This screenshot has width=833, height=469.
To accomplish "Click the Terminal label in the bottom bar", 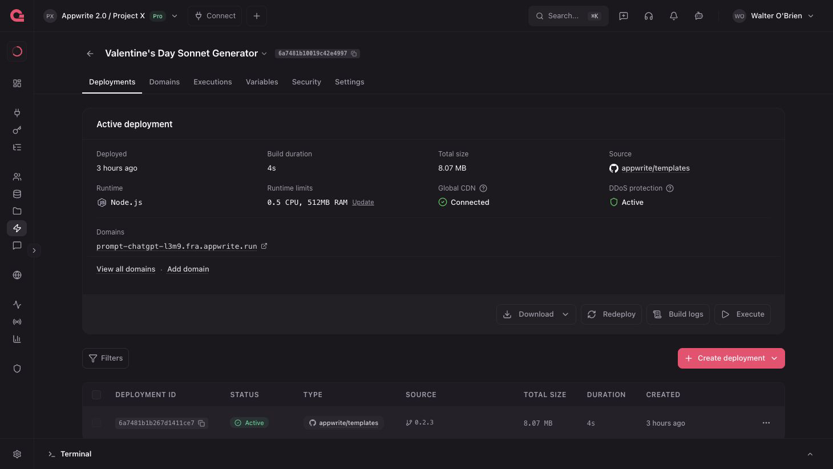I will click(76, 454).
